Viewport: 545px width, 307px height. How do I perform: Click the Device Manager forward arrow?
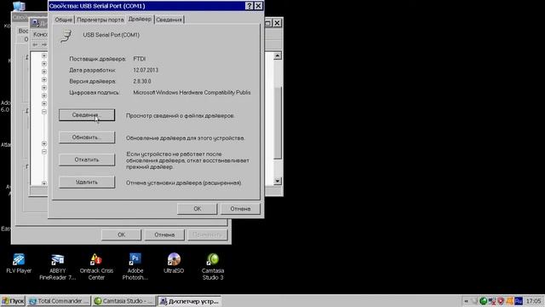[43, 44]
